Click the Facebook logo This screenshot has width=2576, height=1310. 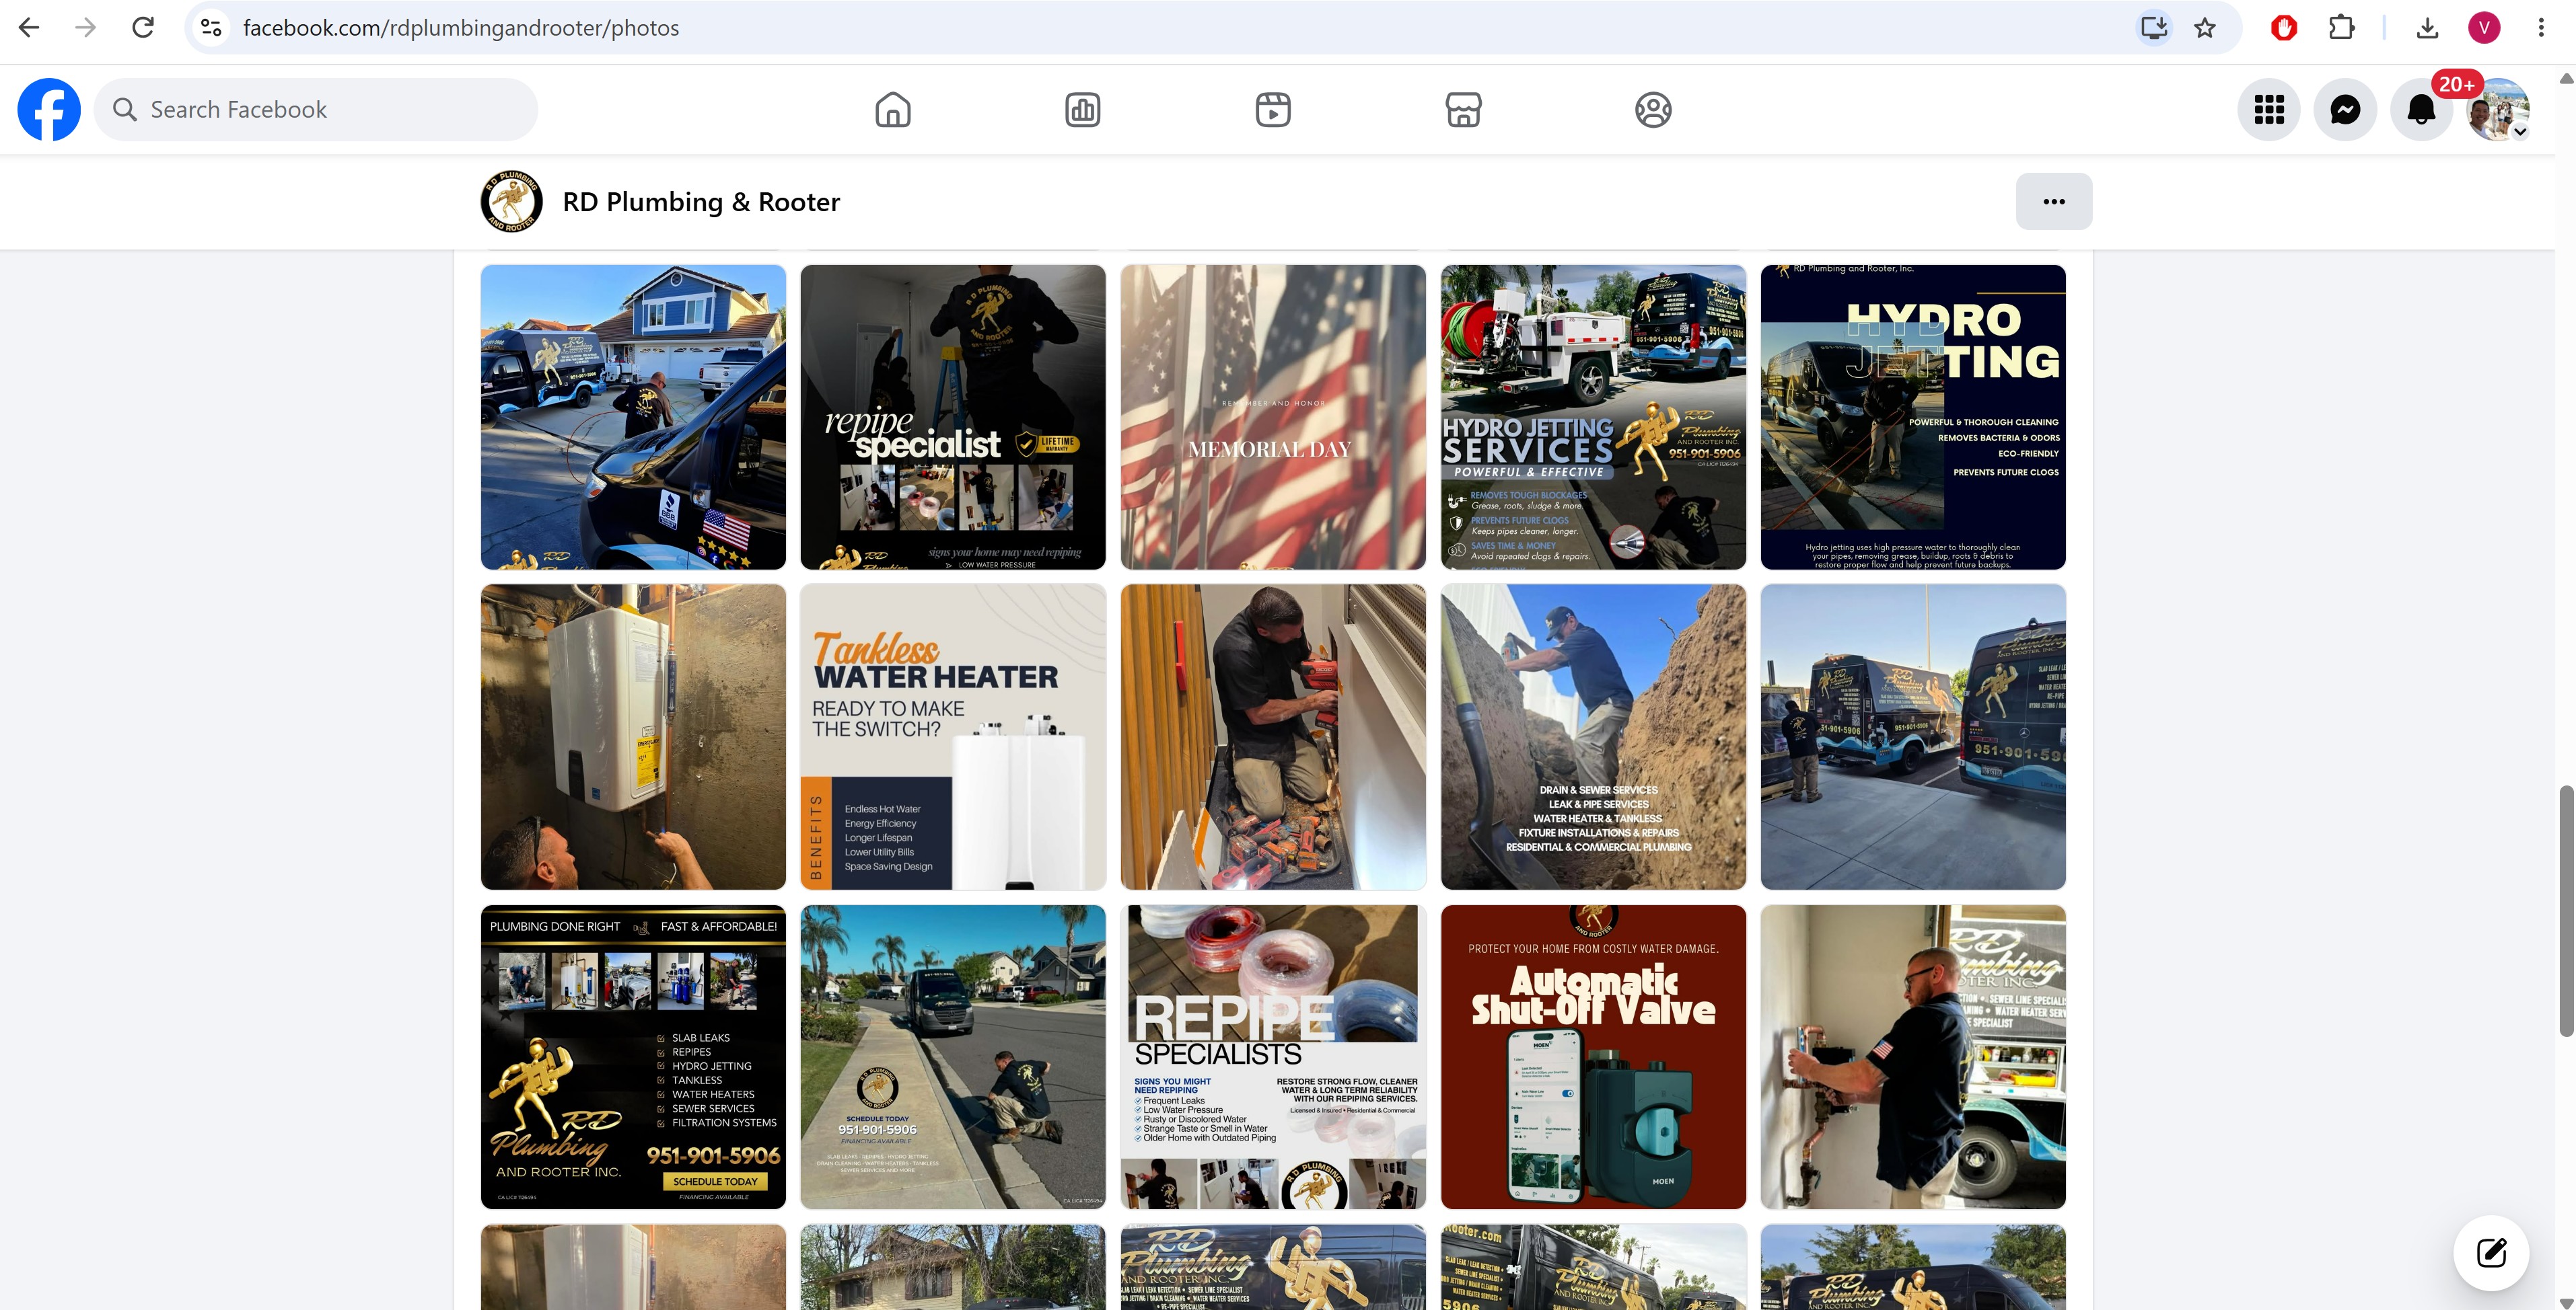click(49, 110)
